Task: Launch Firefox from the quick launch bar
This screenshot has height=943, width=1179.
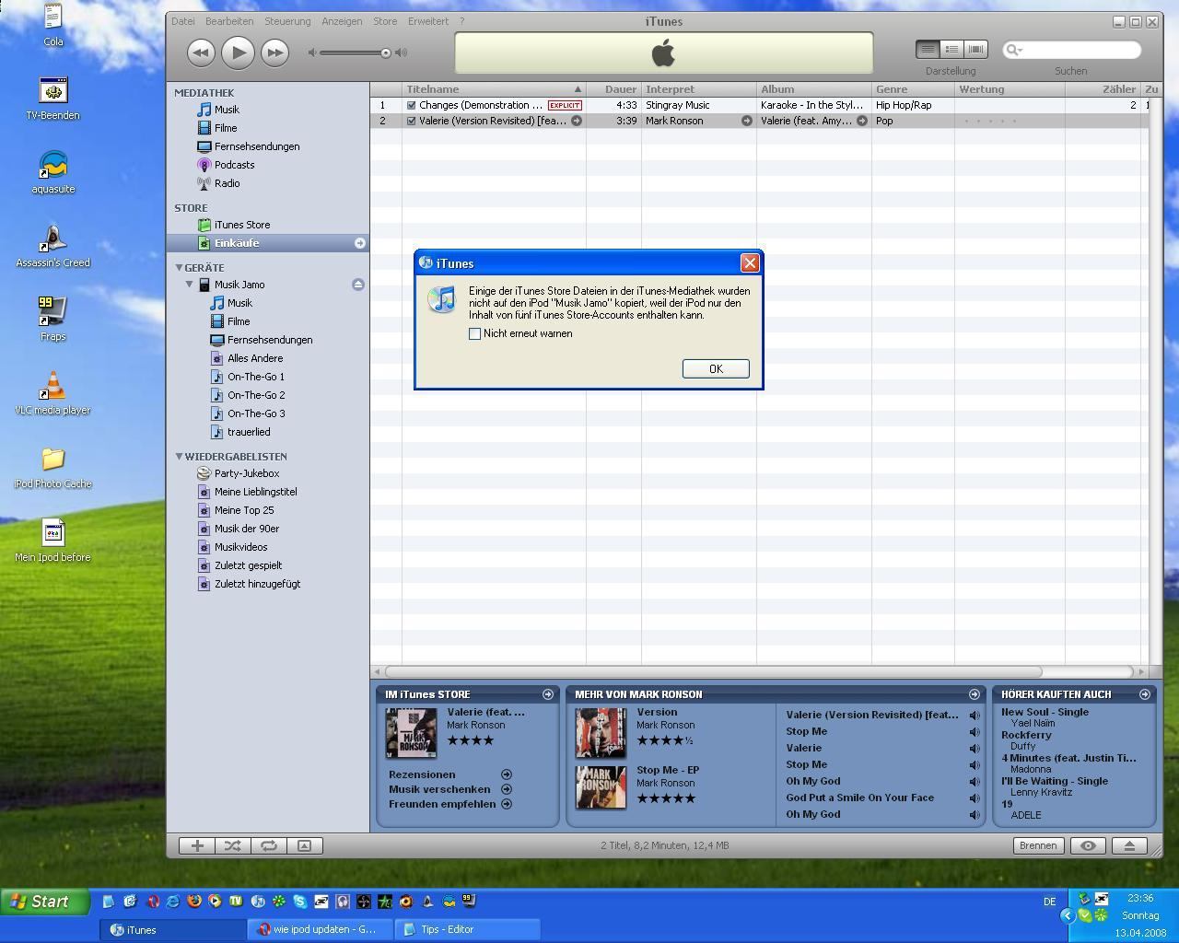Action: pyautogui.click(x=193, y=902)
